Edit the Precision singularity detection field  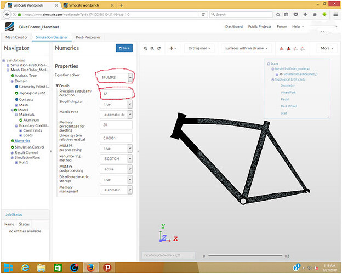pos(116,94)
